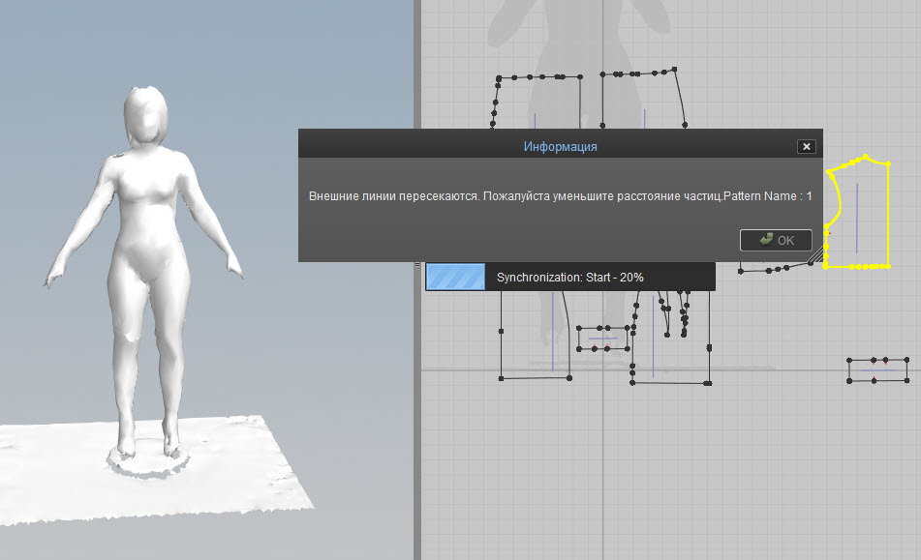The height and width of the screenshot is (560, 921).
Task: Click the intersecting outer lines warning text
Action: click(561, 195)
